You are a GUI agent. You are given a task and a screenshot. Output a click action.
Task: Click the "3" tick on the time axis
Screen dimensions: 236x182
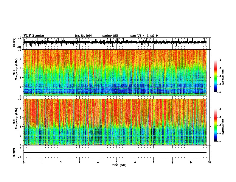(79, 162)
